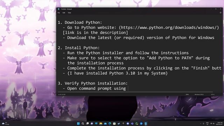Click the "Open command prompt using" line
This screenshot has height=126, width=224.
coord(94,89)
